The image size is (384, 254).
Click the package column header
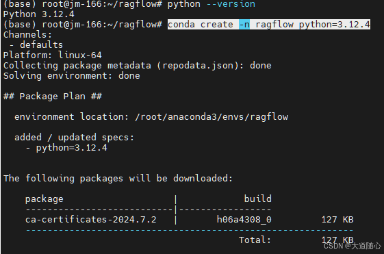tap(44, 199)
